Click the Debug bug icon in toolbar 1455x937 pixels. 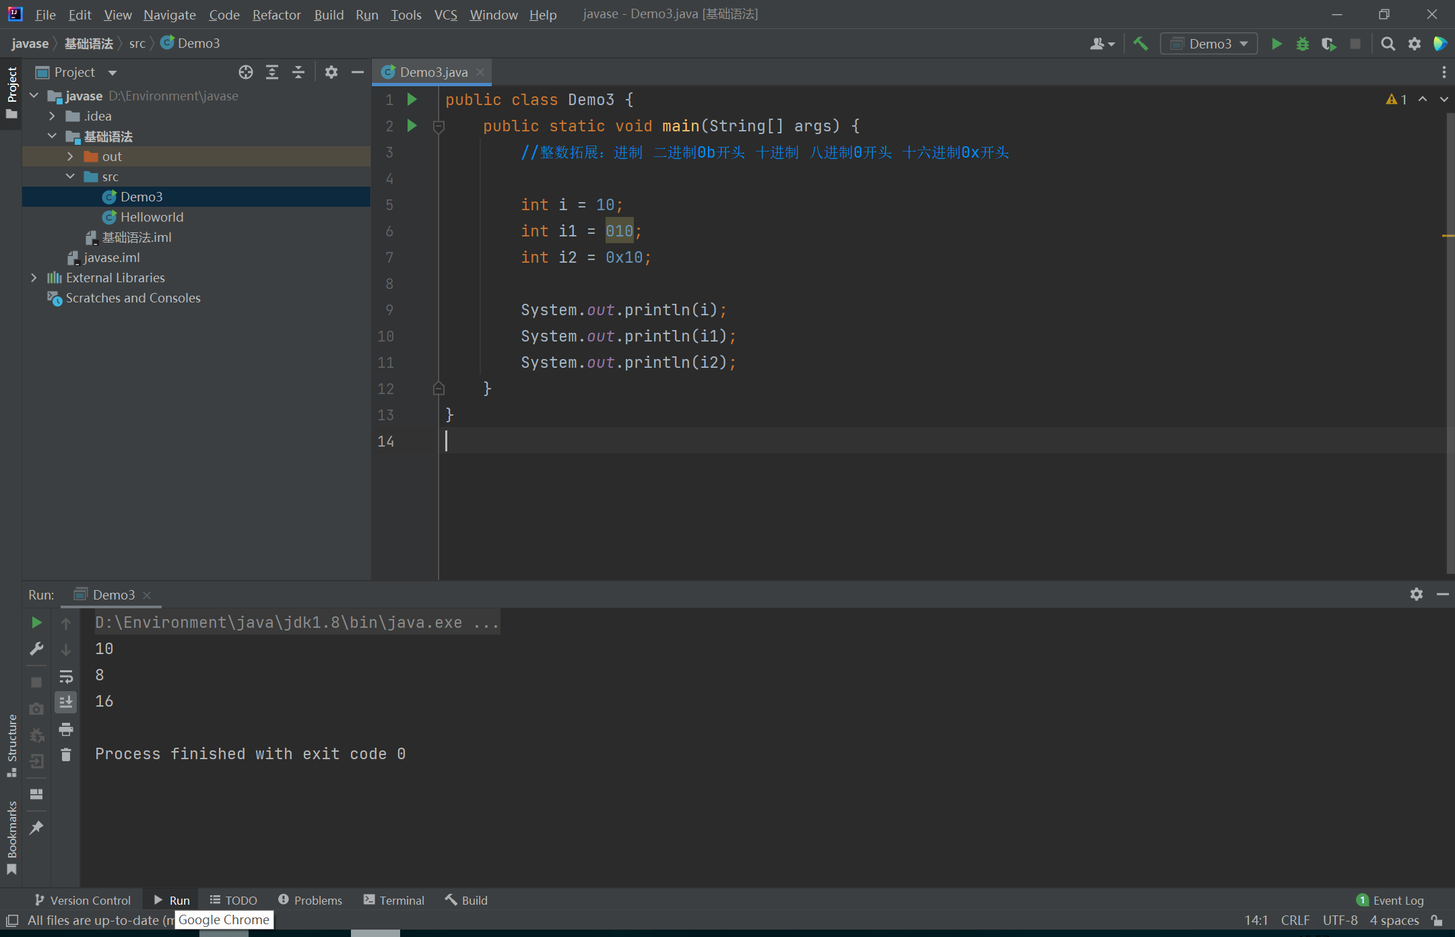[x=1303, y=44]
